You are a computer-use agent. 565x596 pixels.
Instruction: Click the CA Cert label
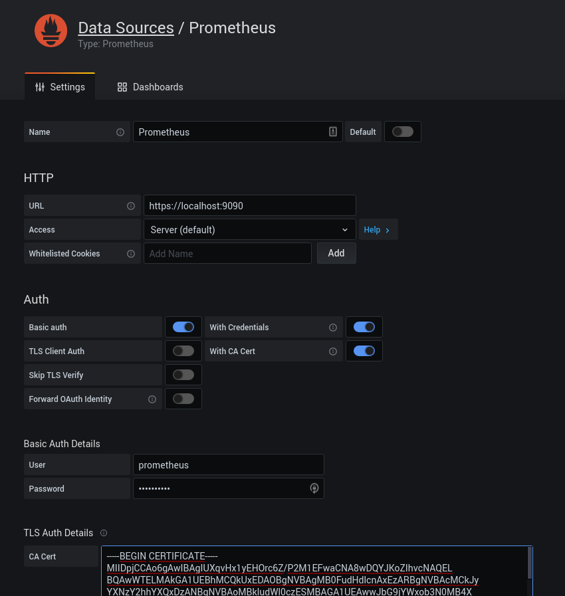(42, 557)
